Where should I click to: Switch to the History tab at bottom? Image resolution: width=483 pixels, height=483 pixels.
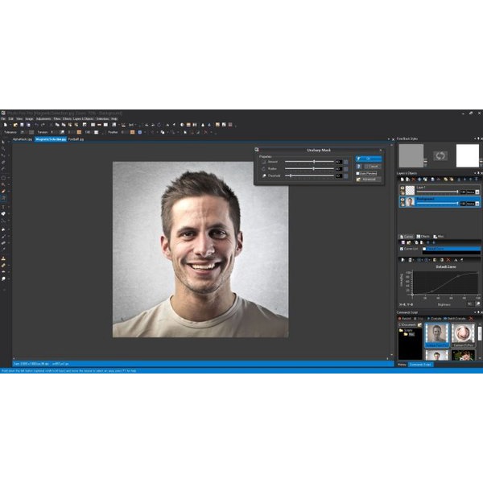tap(402, 365)
